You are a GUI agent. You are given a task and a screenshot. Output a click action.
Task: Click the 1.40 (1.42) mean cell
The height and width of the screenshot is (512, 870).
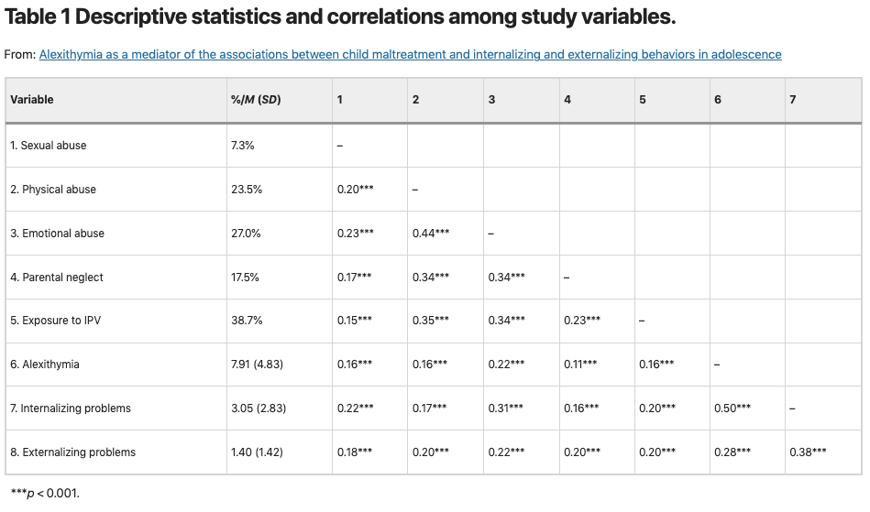coord(257,452)
